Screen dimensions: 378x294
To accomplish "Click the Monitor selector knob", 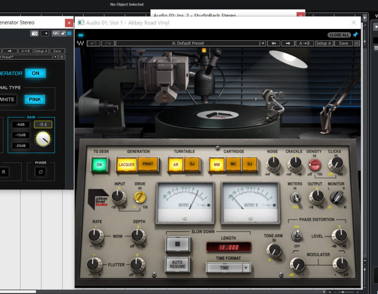I will [x=337, y=197].
